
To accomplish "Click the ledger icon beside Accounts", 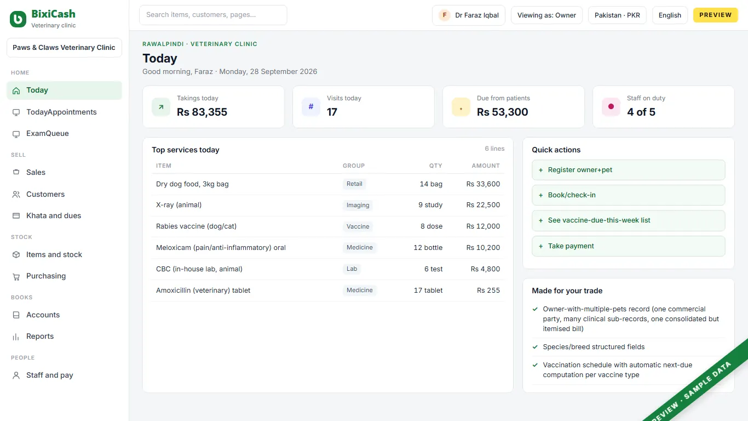I will point(16,315).
